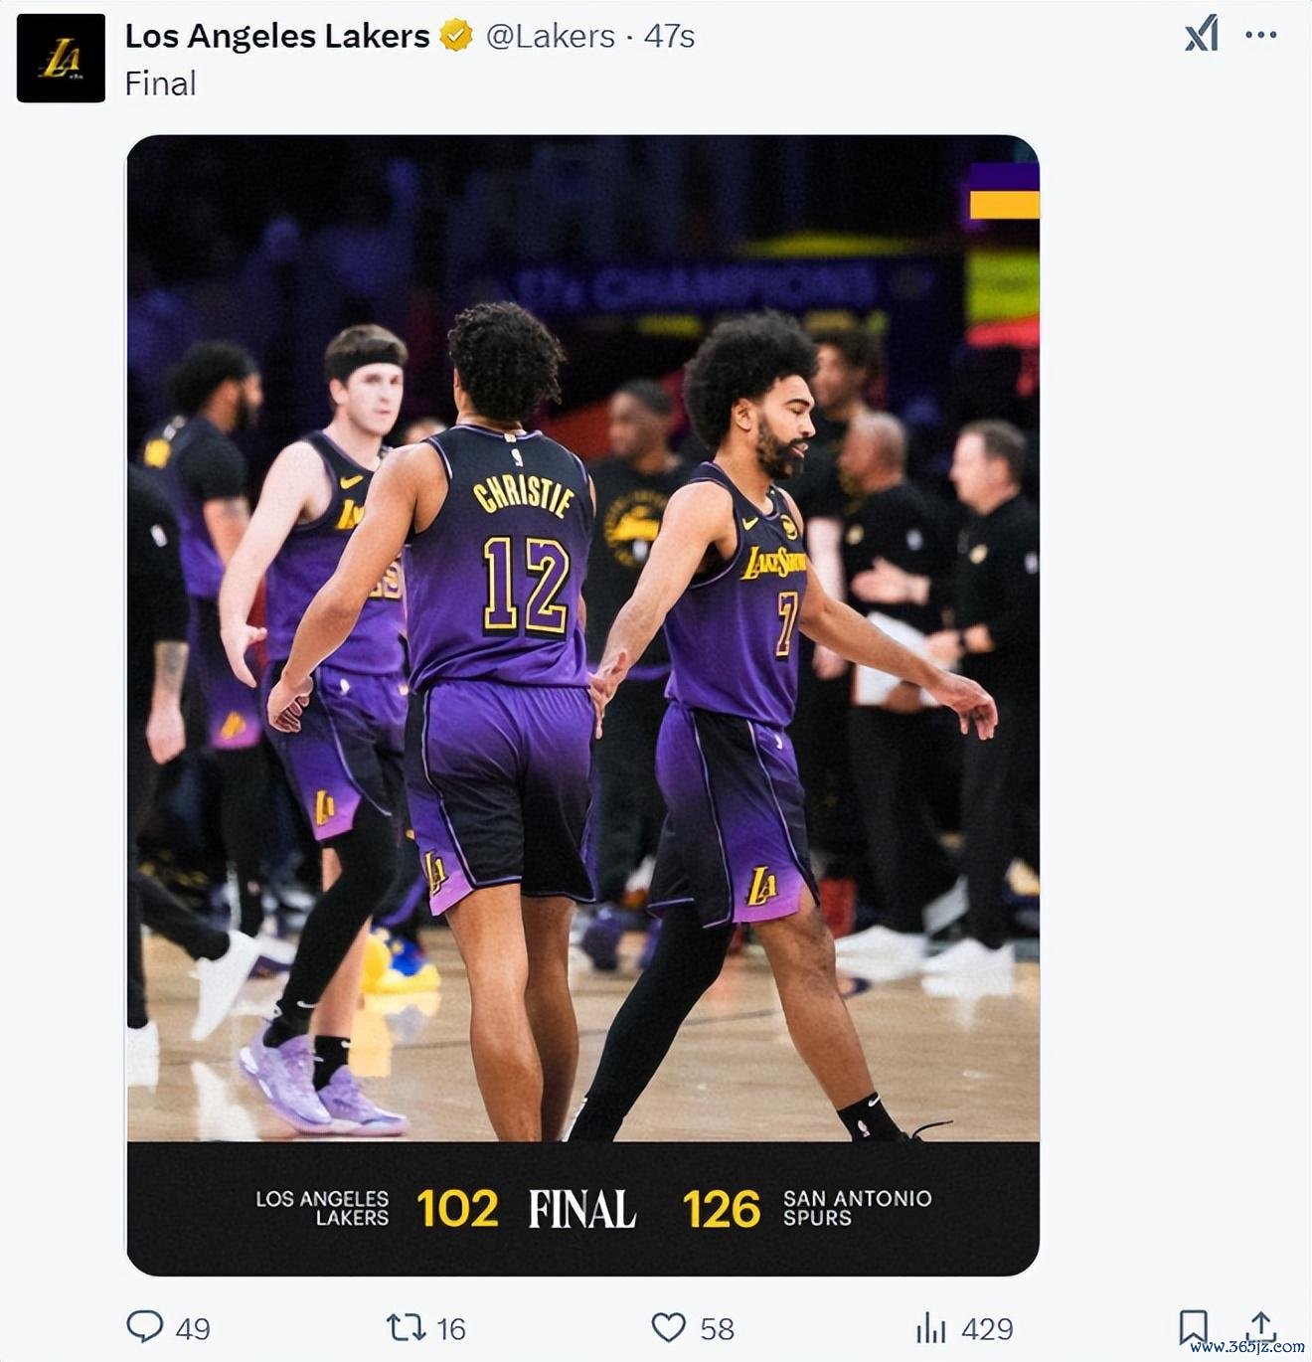Viewport: 1312px width, 1362px height.
Task: Click the 102 FINAL 126 score banner
Action: point(583,1208)
